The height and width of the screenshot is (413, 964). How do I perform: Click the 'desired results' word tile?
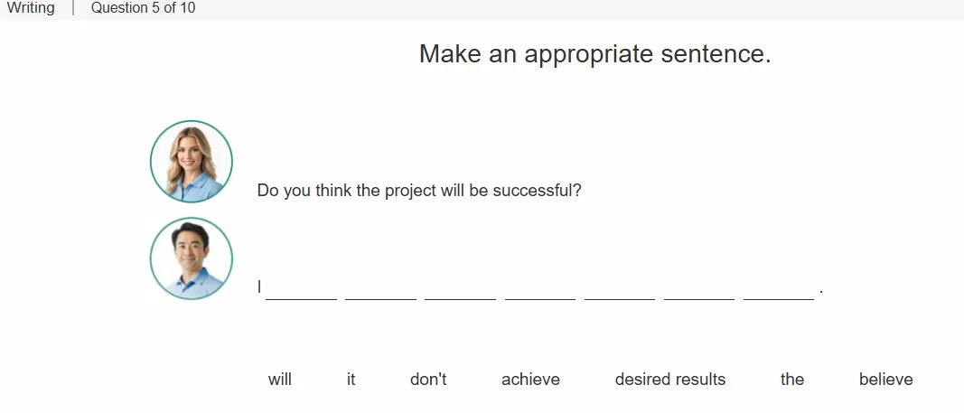click(670, 380)
